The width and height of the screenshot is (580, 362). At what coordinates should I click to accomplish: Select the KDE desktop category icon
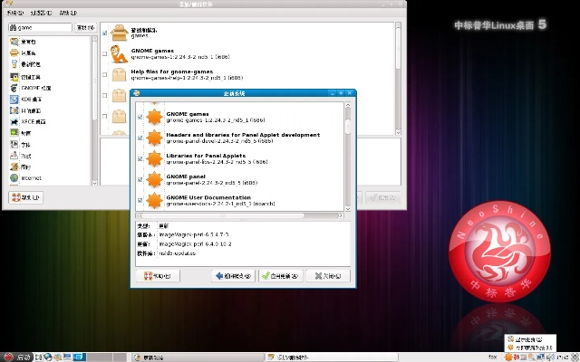tap(14, 99)
